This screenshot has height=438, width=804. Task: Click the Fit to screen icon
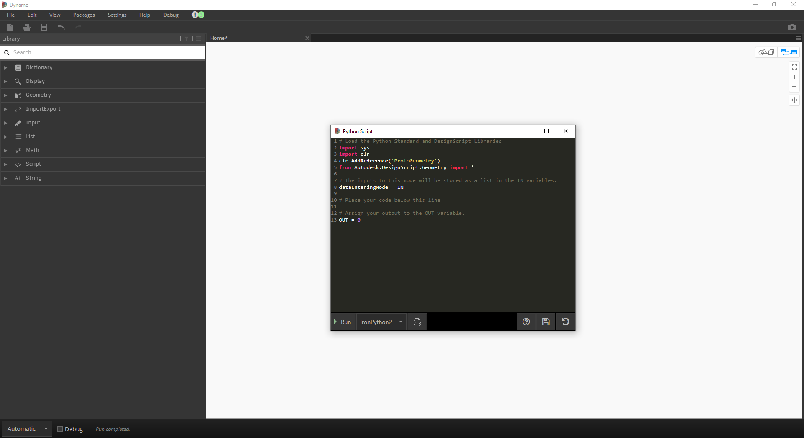point(794,67)
